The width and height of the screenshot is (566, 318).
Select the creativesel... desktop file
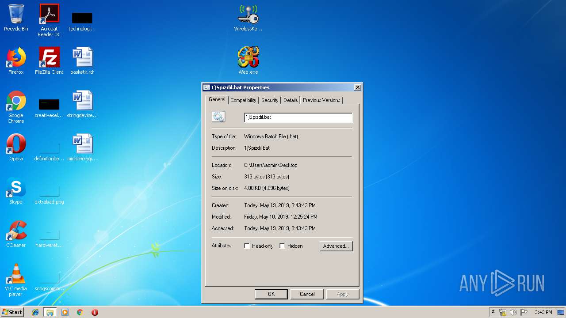pos(49,108)
